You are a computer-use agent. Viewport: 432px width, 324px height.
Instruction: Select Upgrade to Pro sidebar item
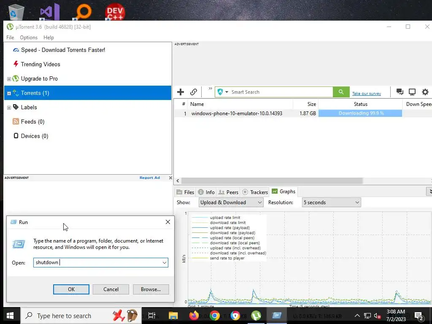point(39,78)
